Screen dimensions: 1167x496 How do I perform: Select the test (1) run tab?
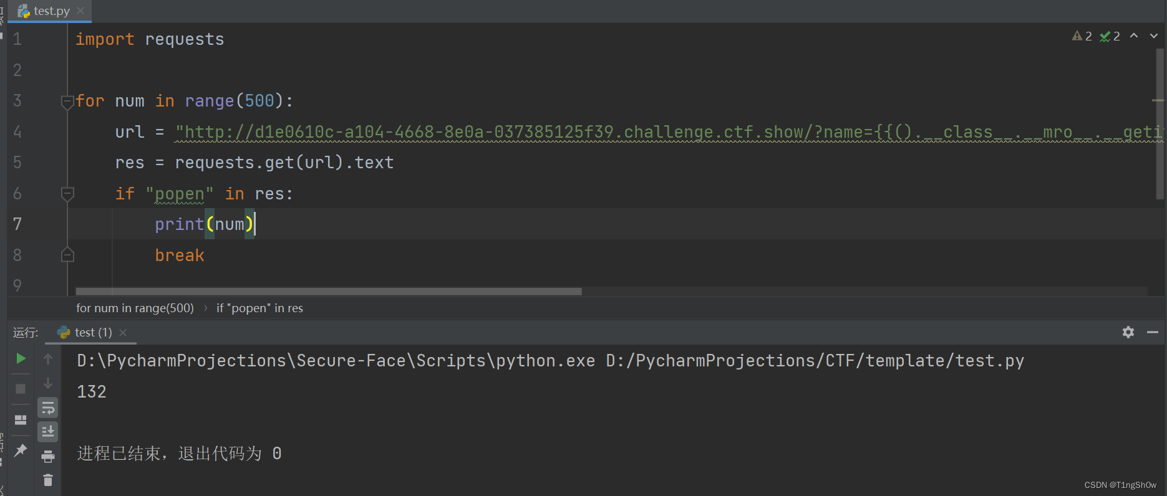coord(92,332)
